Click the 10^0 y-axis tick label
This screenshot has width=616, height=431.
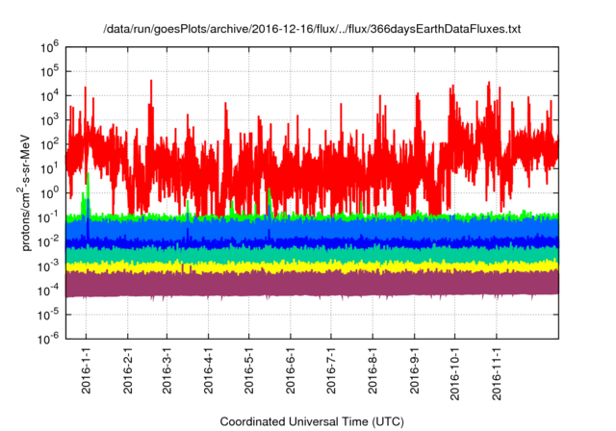pyautogui.click(x=49, y=193)
